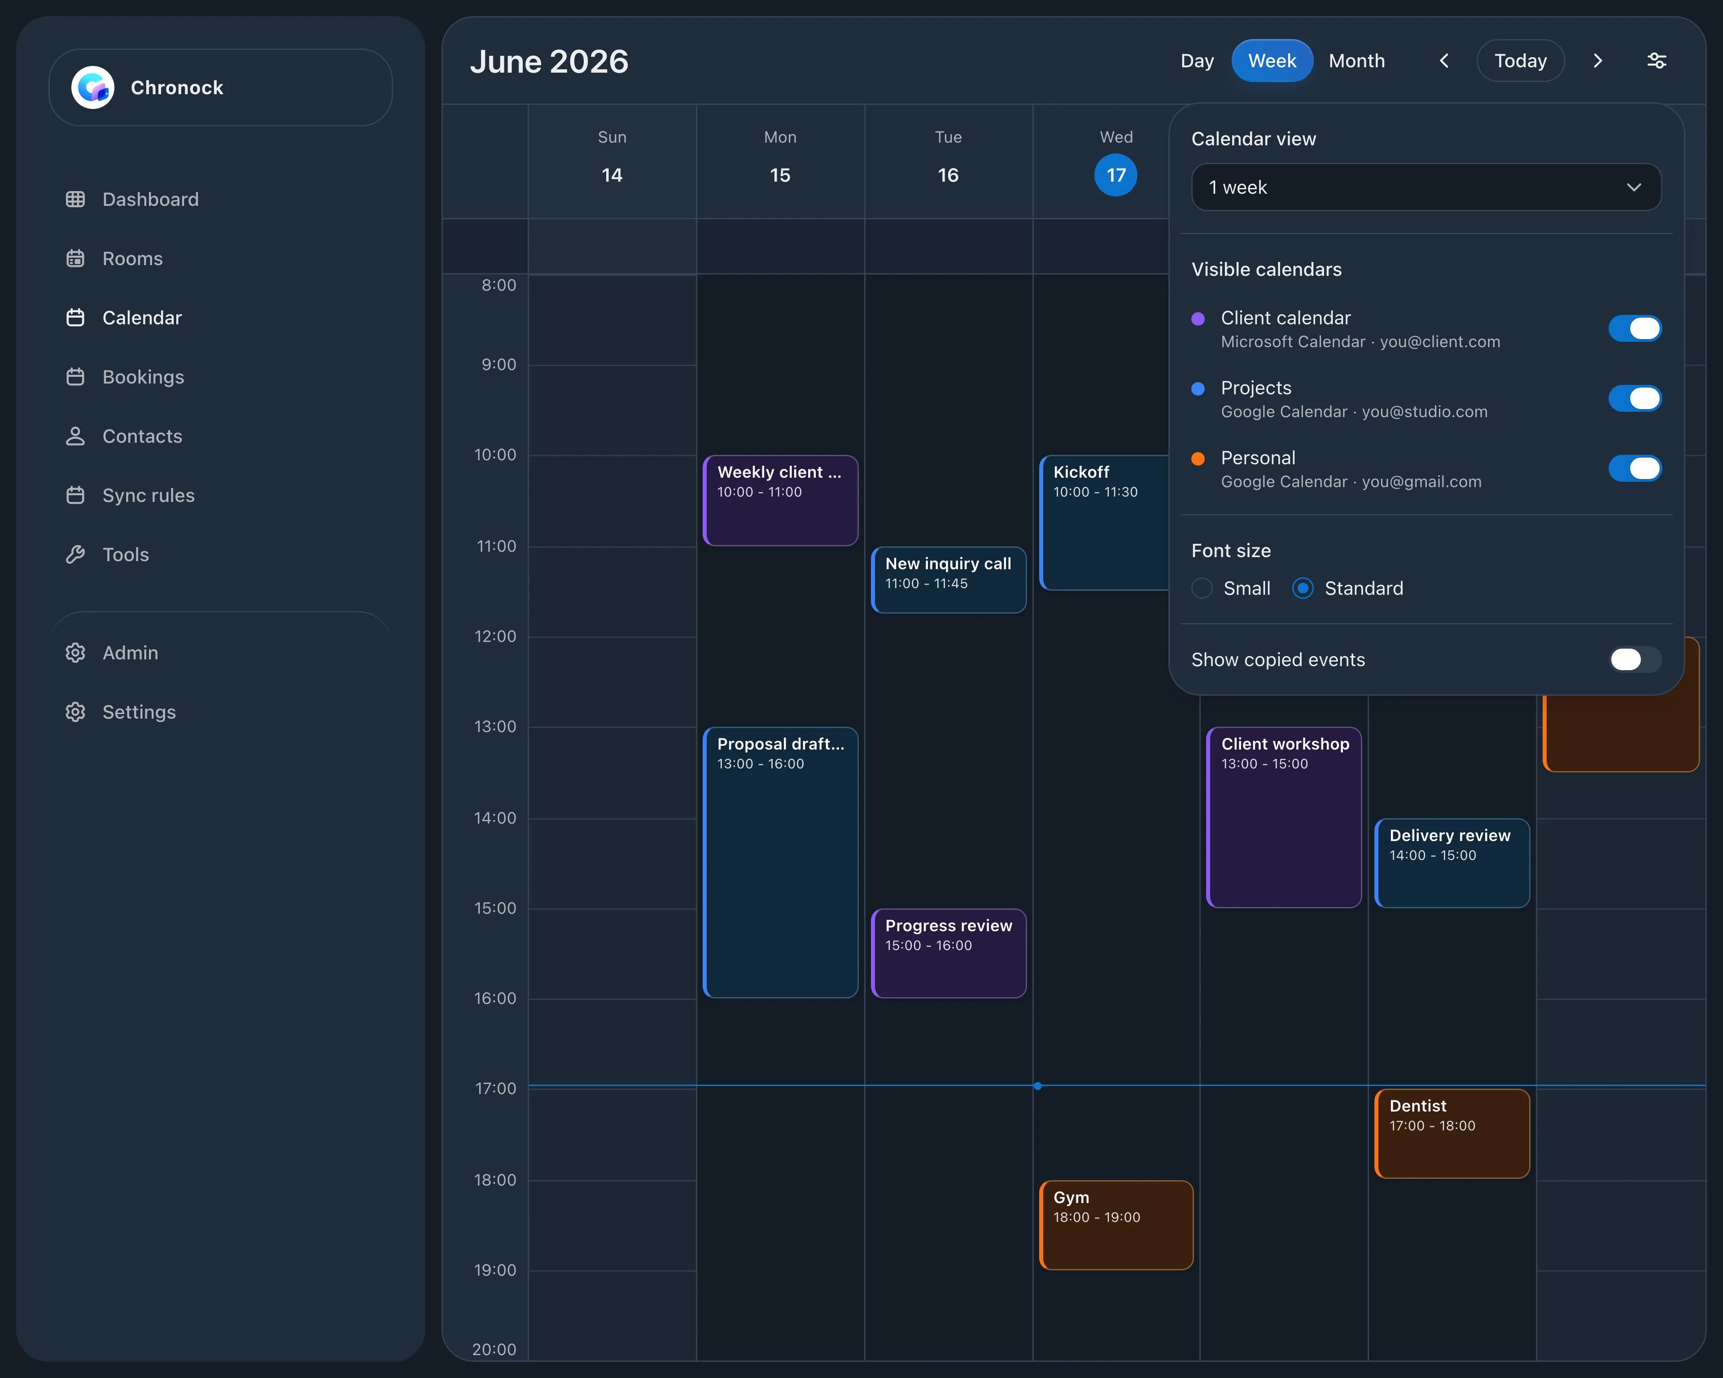1723x1378 pixels.
Task: Select Sunday 14 column header
Action: click(x=612, y=161)
